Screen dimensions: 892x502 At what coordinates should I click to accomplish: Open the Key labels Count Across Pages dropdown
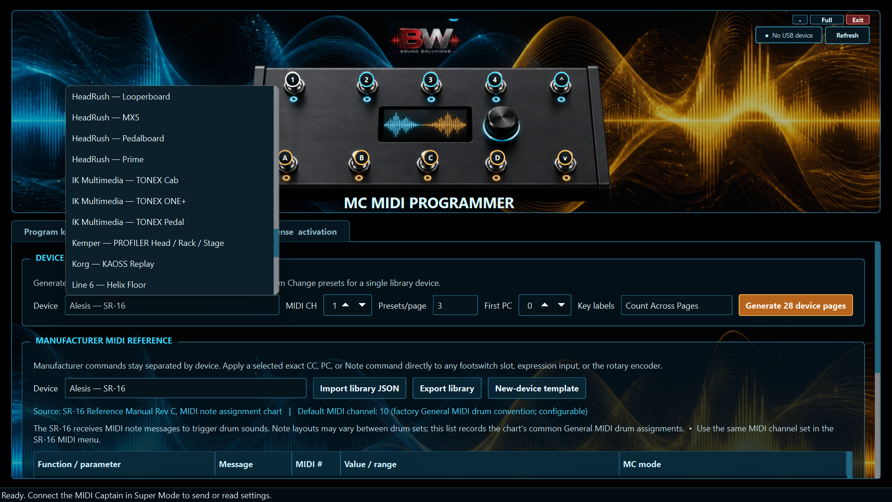pos(676,305)
